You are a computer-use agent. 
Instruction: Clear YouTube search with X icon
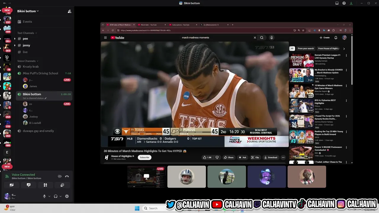pos(255,38)
